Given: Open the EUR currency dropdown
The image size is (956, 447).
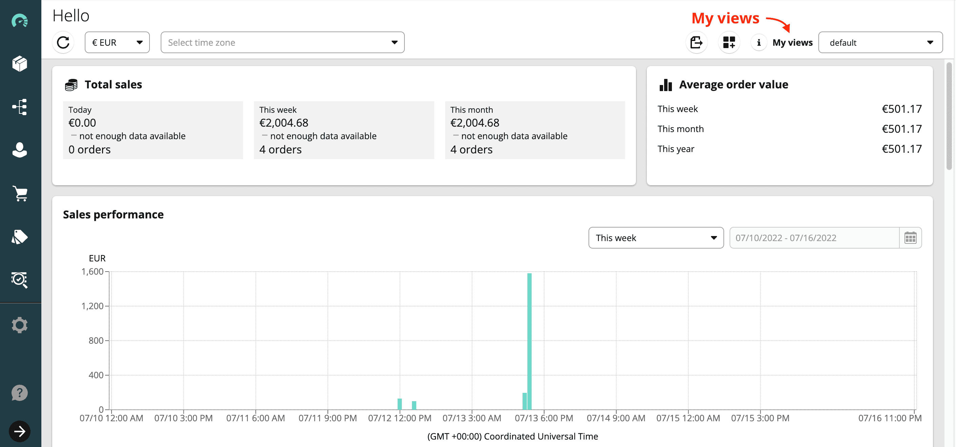Looking at the screenshot, I should (x=117, y=42).
